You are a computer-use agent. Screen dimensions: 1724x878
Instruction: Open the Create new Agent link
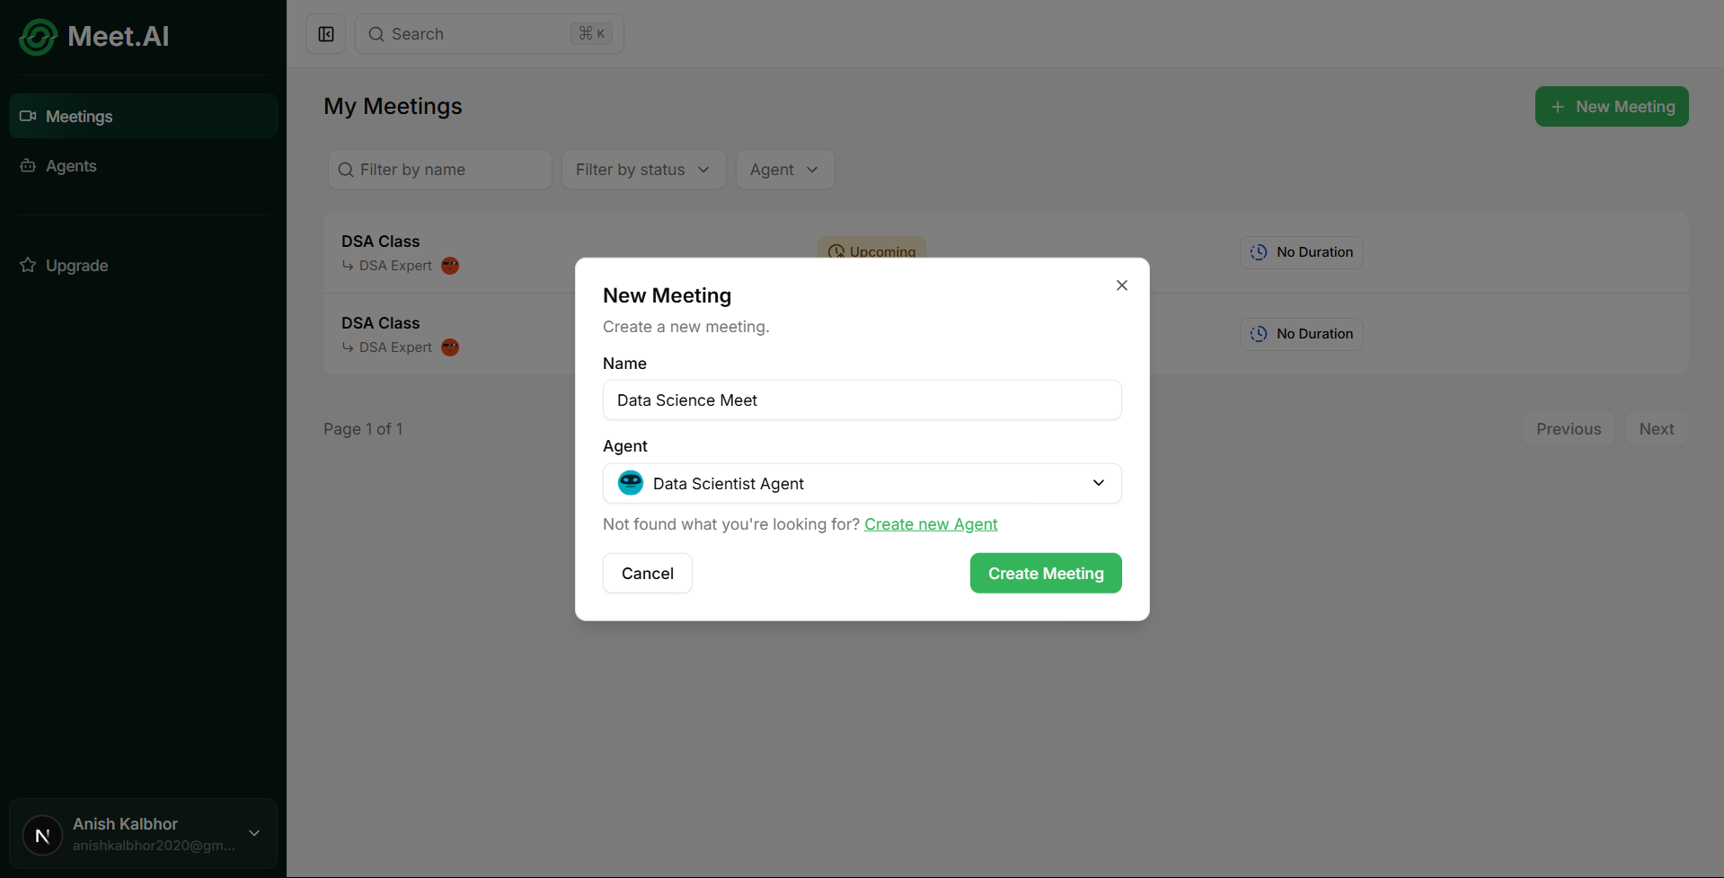(931, 524)
